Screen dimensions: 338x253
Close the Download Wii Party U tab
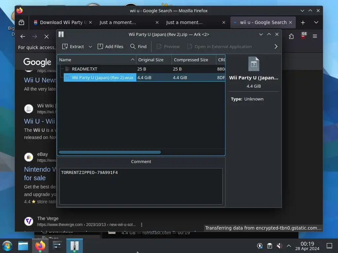pos(90,22)
